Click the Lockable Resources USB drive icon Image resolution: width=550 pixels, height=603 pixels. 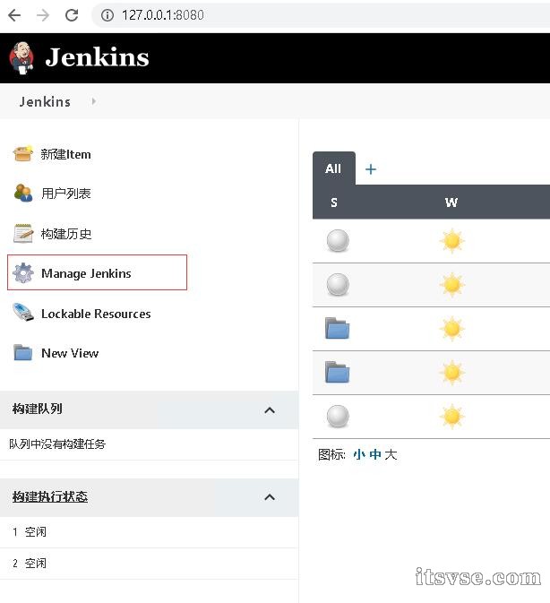tap(23, 313)
